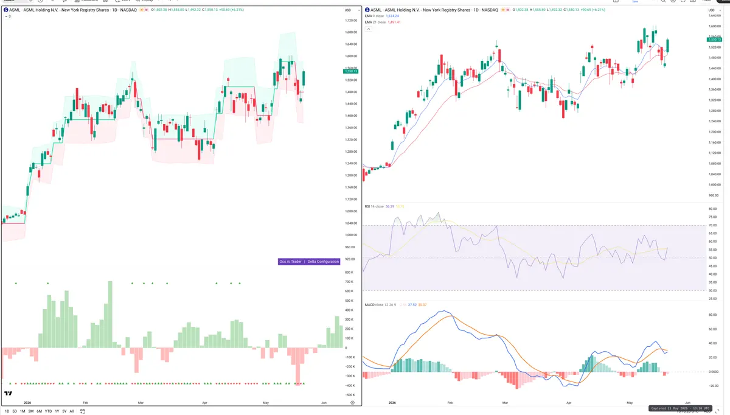The image size is (730, 415).
Task: Click the May label on right time axis
Action: (x=628, y=402)
